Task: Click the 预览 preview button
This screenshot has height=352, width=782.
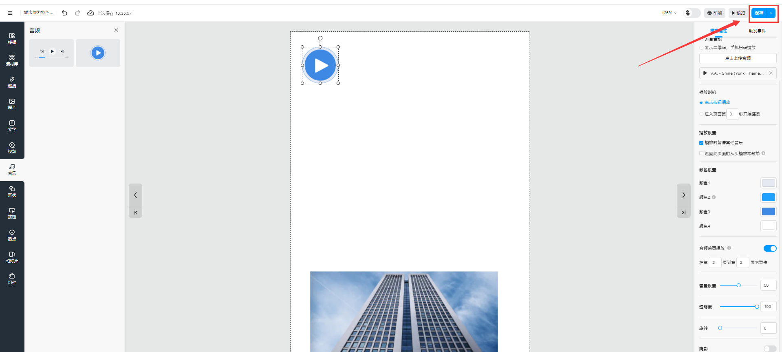Action: pos(738,13)
